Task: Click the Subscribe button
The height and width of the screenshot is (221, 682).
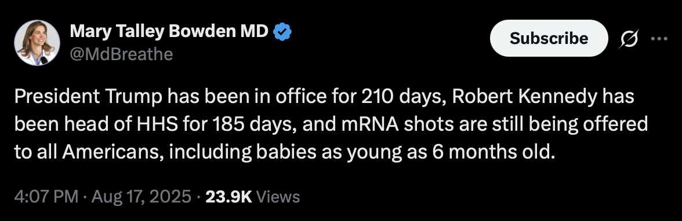Action: click(549, 38)
